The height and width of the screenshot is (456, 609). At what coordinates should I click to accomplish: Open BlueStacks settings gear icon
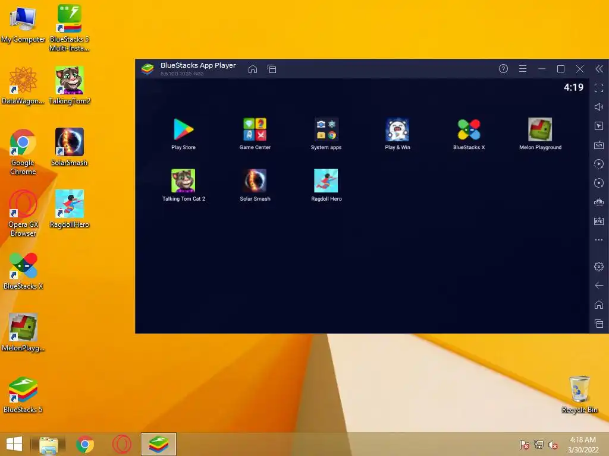pyautogui.click(x=599, y=267)
